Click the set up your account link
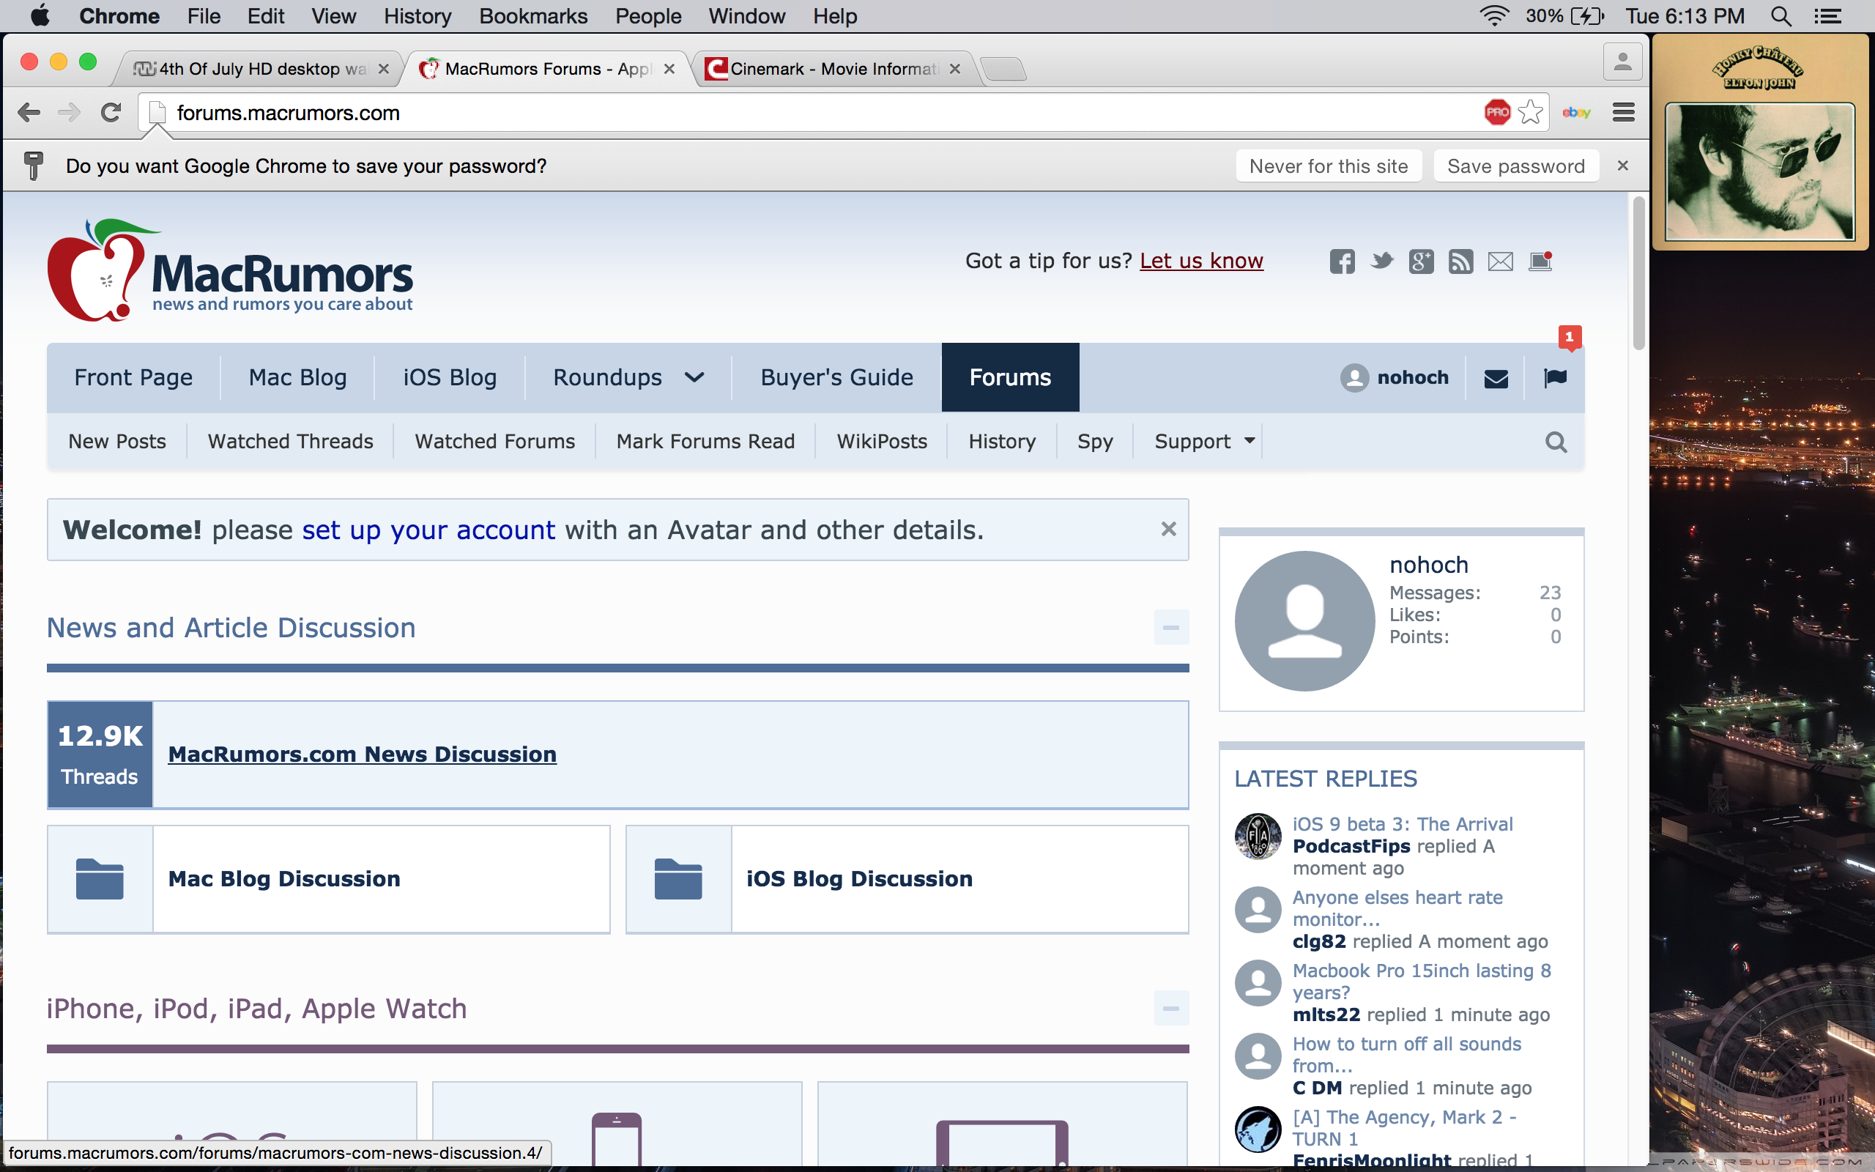 point(428,530)
